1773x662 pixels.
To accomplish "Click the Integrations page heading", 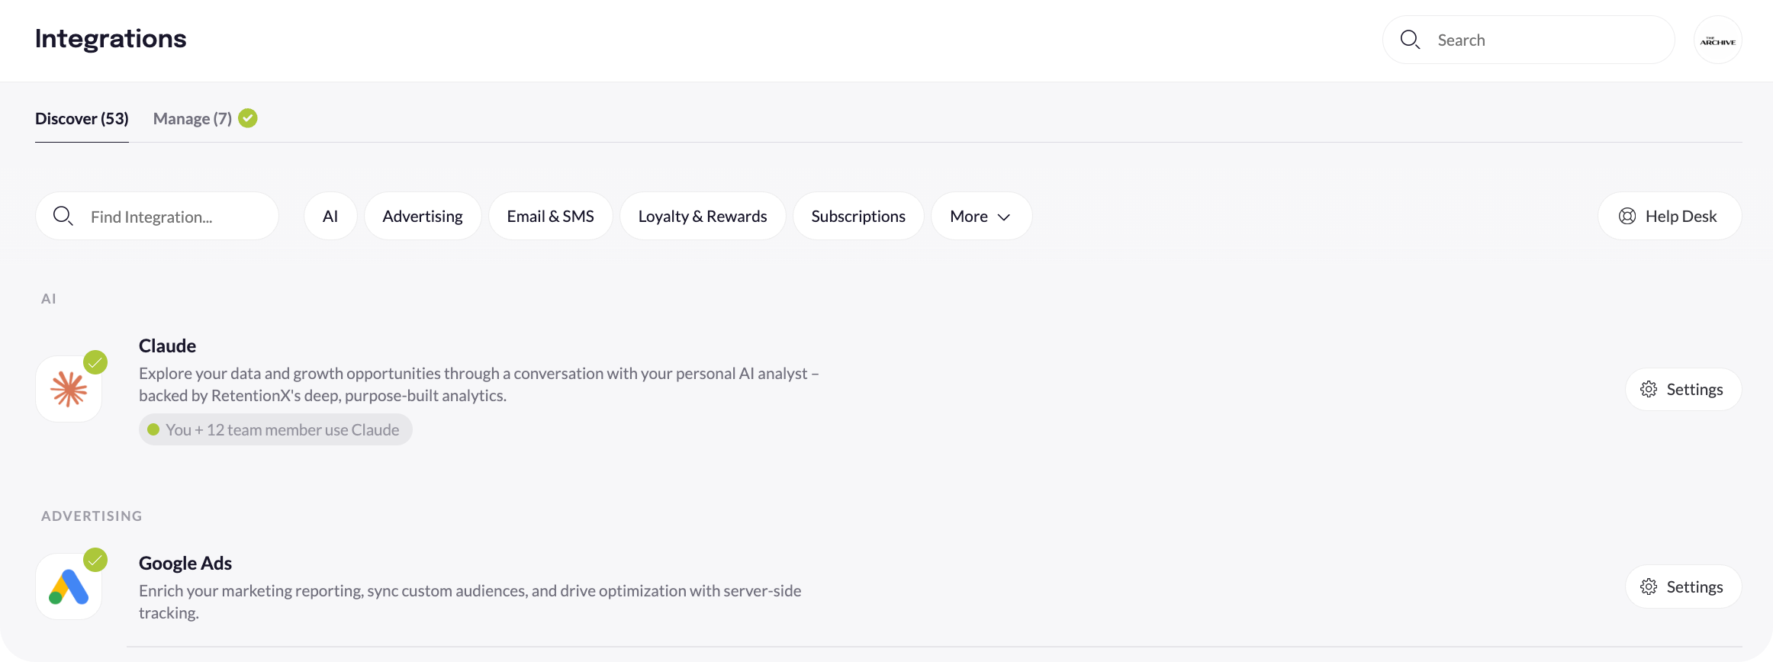I will (x=111, y=39).
